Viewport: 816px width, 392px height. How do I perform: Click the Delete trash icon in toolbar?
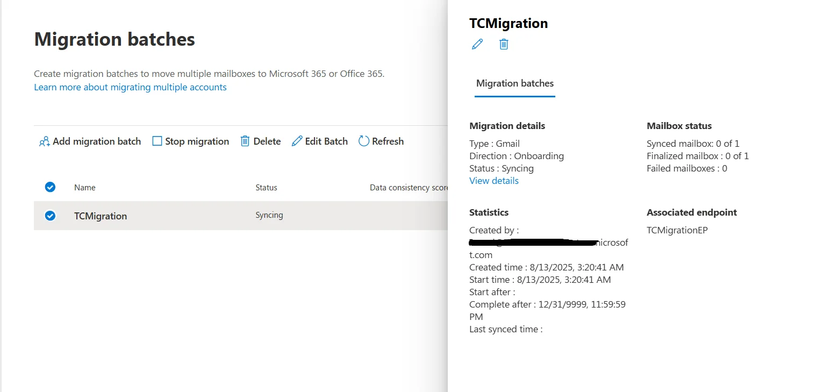(245, 141)
